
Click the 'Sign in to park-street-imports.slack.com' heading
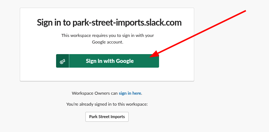point(109,22)
